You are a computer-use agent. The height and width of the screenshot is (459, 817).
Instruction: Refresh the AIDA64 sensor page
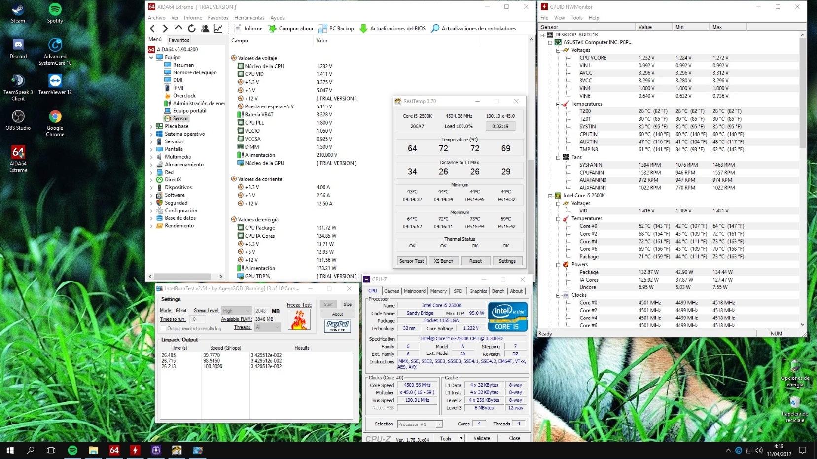[x=192, y=28]
